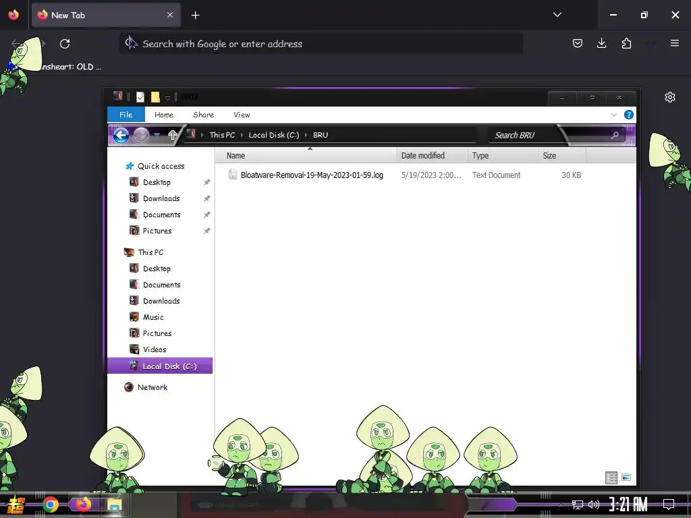Close the New Tab tab

(170, 15)
